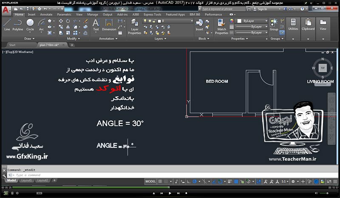This screenshot has width=340, height=198.
Task: Click TOP face of the ViewCube
Action: [323, 68]
